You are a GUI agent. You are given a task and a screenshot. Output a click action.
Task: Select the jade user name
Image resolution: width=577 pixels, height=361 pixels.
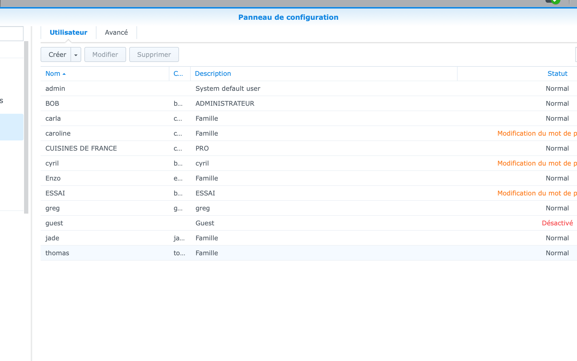click(x=52, y=238)
